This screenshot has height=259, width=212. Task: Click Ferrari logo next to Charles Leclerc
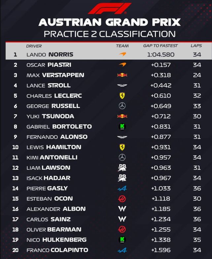click(122, 96)
